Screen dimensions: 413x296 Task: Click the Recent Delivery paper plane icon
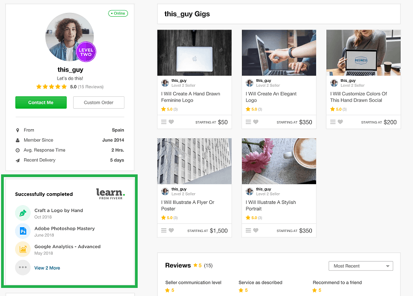18,160
